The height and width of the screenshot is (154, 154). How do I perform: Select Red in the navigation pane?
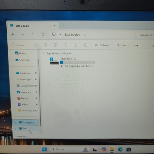(26, 128)
